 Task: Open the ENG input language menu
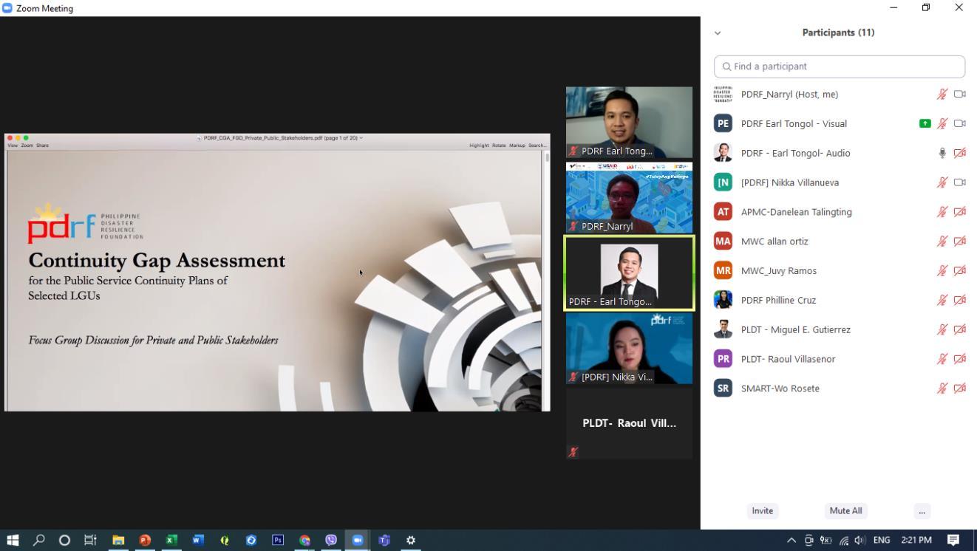point(882,540)
